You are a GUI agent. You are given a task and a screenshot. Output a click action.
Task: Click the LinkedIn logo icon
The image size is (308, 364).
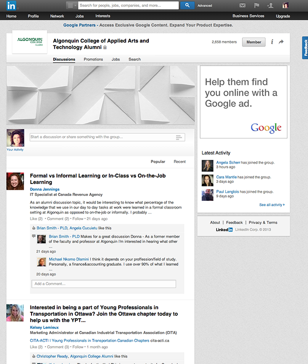pyautogui.click(x=11, y=5)
